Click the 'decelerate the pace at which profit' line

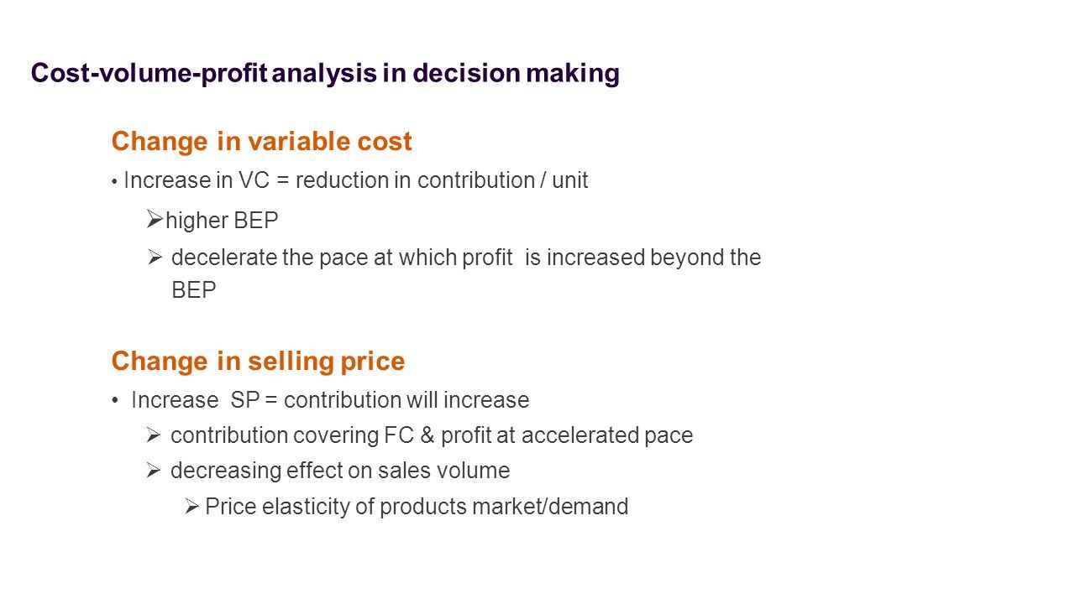(466, 258)
